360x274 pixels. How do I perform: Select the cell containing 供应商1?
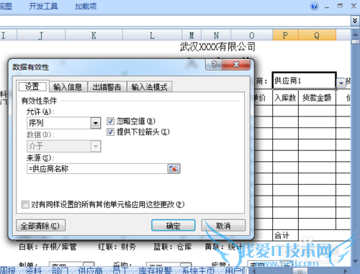click(304, 81)
